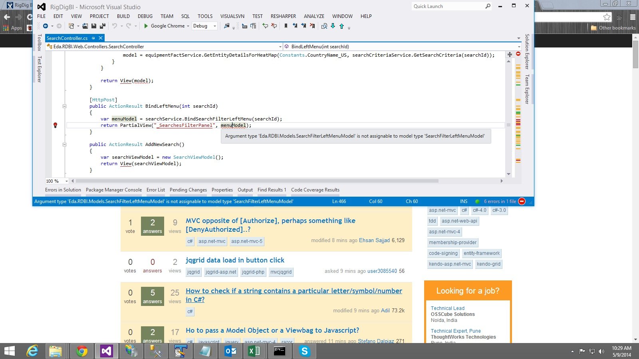Click the editor horizontal scrollbar
The image size is (639, 359).
[257, 181]
